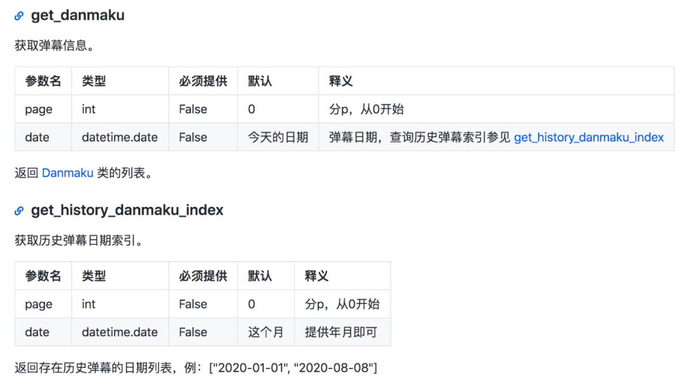Screen dimensions: 686x385
Task: Open the Danmaku class link
Action: pos(67,173)
